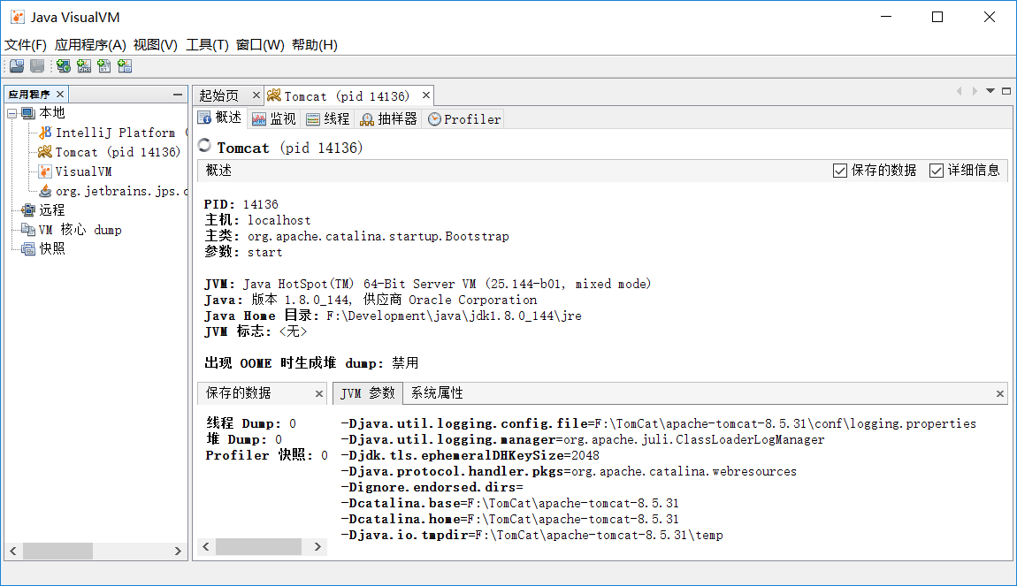Click the Java cup icon for org.jetbrains.jps
The width and height of the screenshot is (1017, 586).
(45, 191)
